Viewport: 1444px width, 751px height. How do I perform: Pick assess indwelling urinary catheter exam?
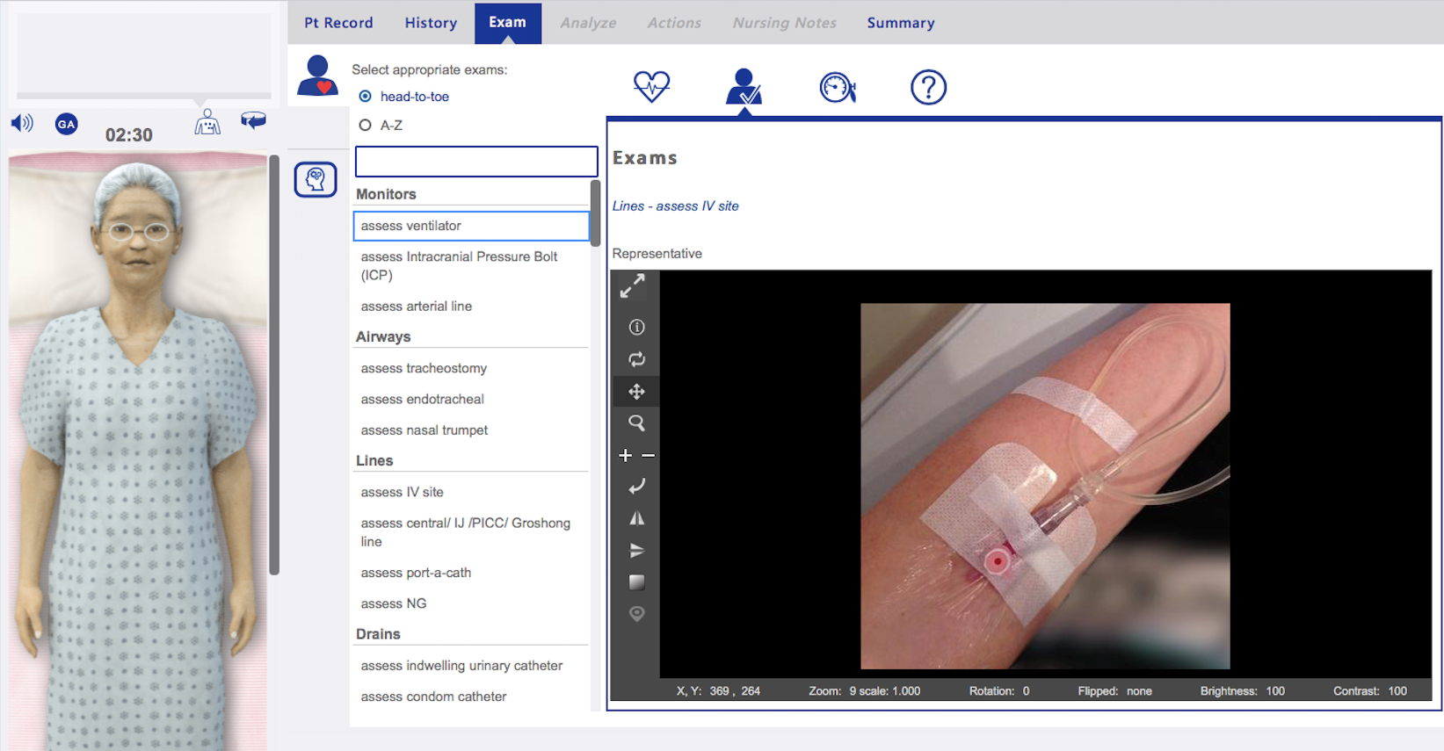pos(461,666)
